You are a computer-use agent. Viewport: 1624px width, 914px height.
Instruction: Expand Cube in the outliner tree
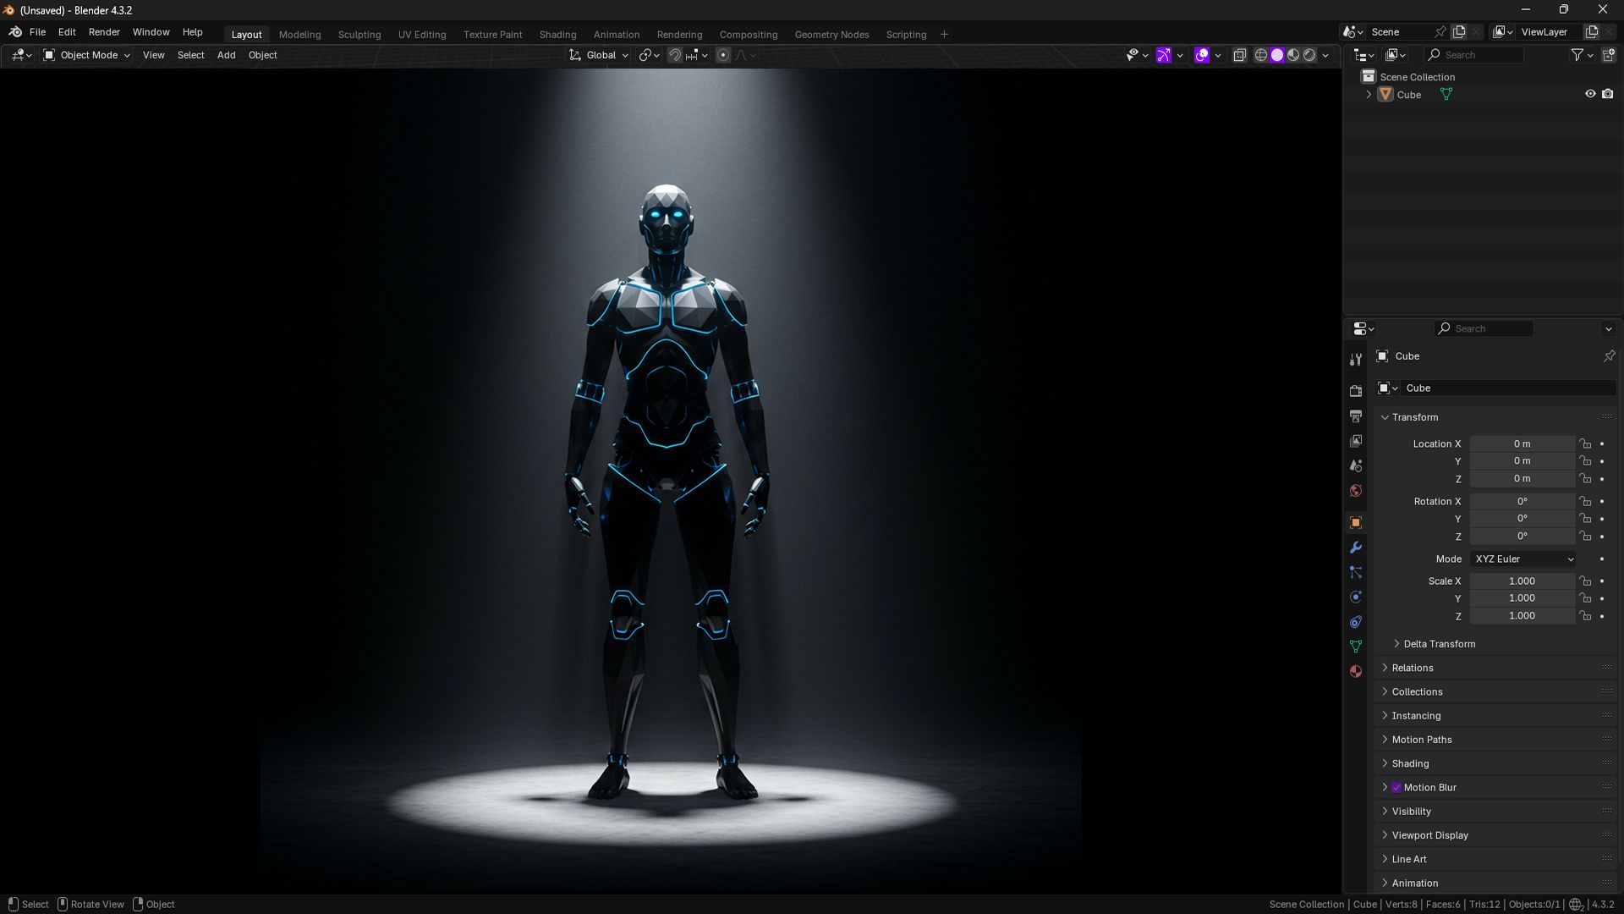tap(1369, 95)
